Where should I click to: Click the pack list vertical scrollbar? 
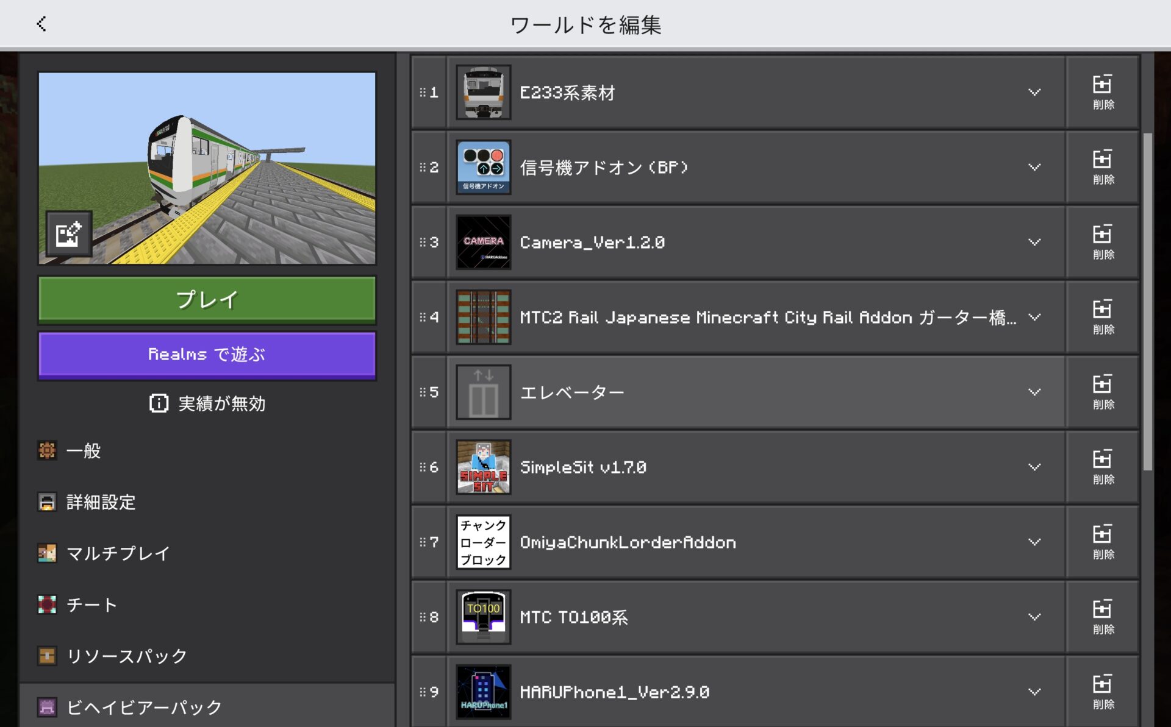[x=1147, y=302]
